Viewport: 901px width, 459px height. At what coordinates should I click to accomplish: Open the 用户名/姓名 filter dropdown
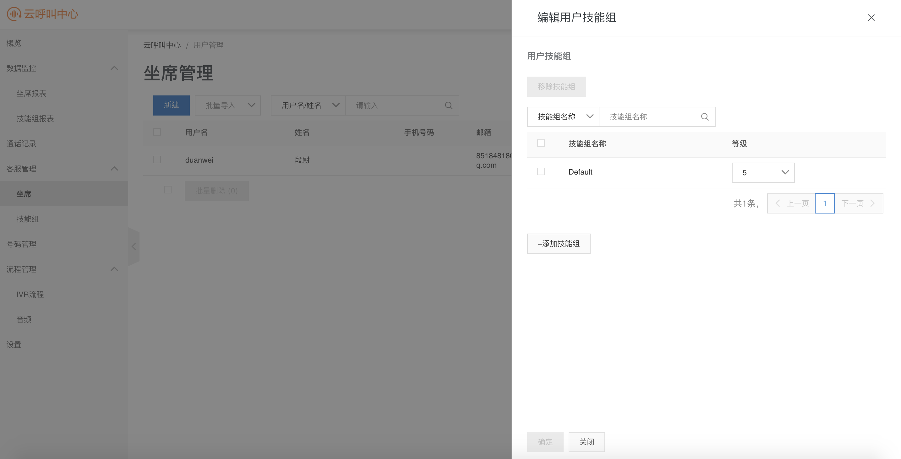click(x=308, y=105)
